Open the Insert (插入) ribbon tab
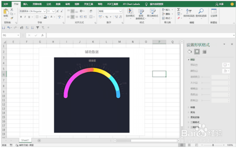 [25, 4]
